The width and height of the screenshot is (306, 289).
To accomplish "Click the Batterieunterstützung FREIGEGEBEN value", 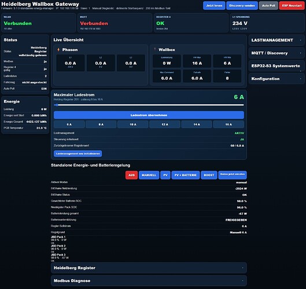I will coord(236,220).
